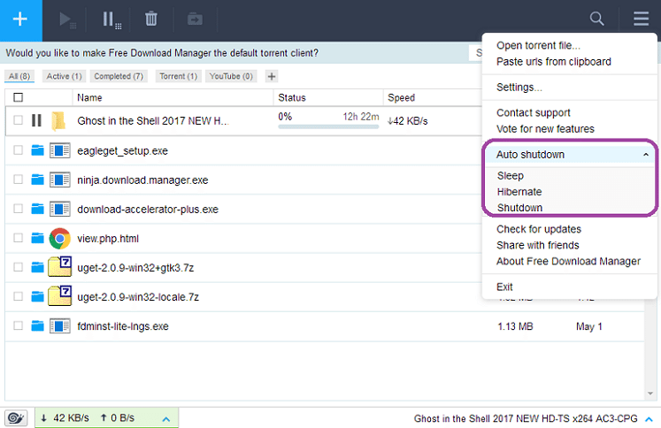661x428 pixels.
Task: Add a new filter tab with plus
Action: 272,76
